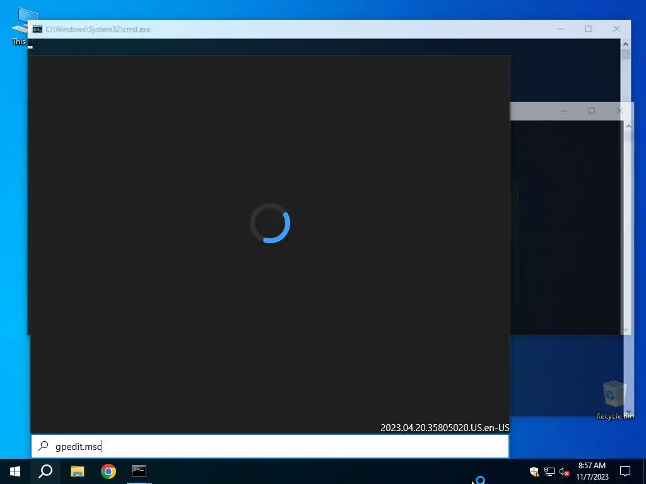This screenshot has width=646, height=484.
Task: Close the front cmd.exe window
Action: (616, 29)
